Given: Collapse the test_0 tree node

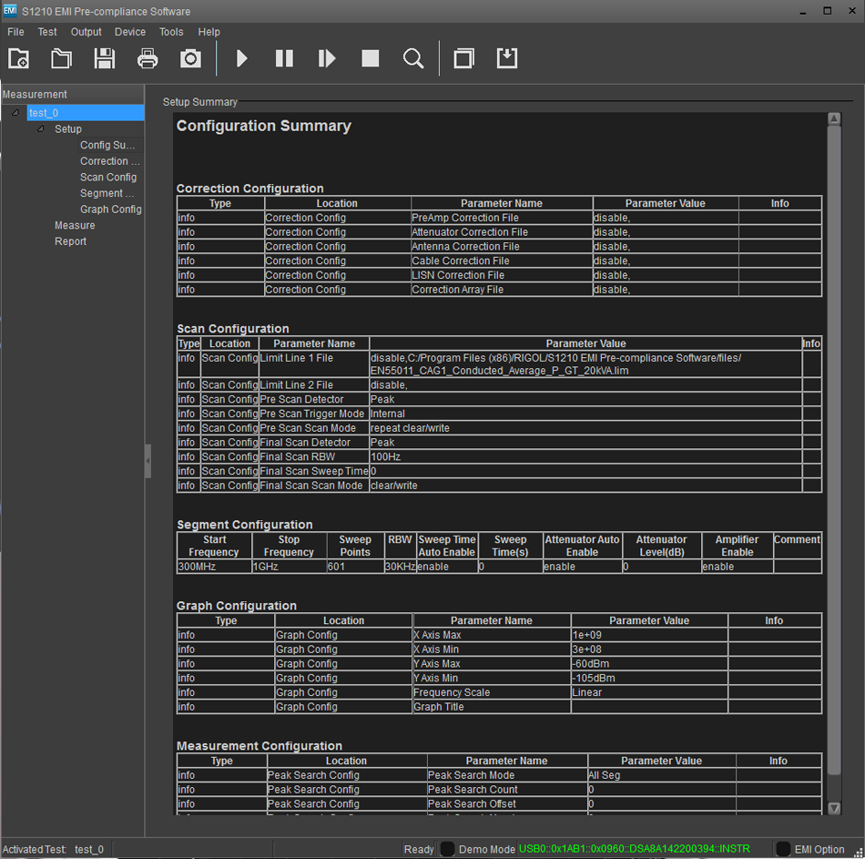Looking at the screenshot, I should point(15,113).
